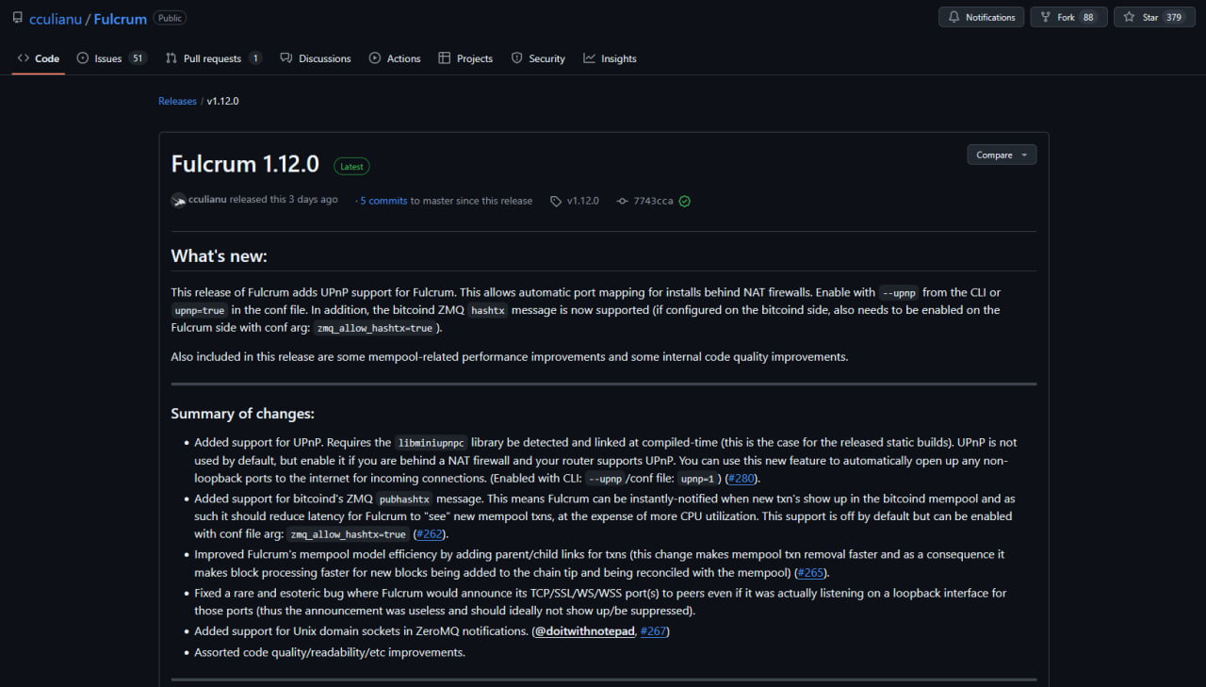This screenshot has height=687, width=1206.
Task: Click the repository book icon
Action: click(18, 18)
